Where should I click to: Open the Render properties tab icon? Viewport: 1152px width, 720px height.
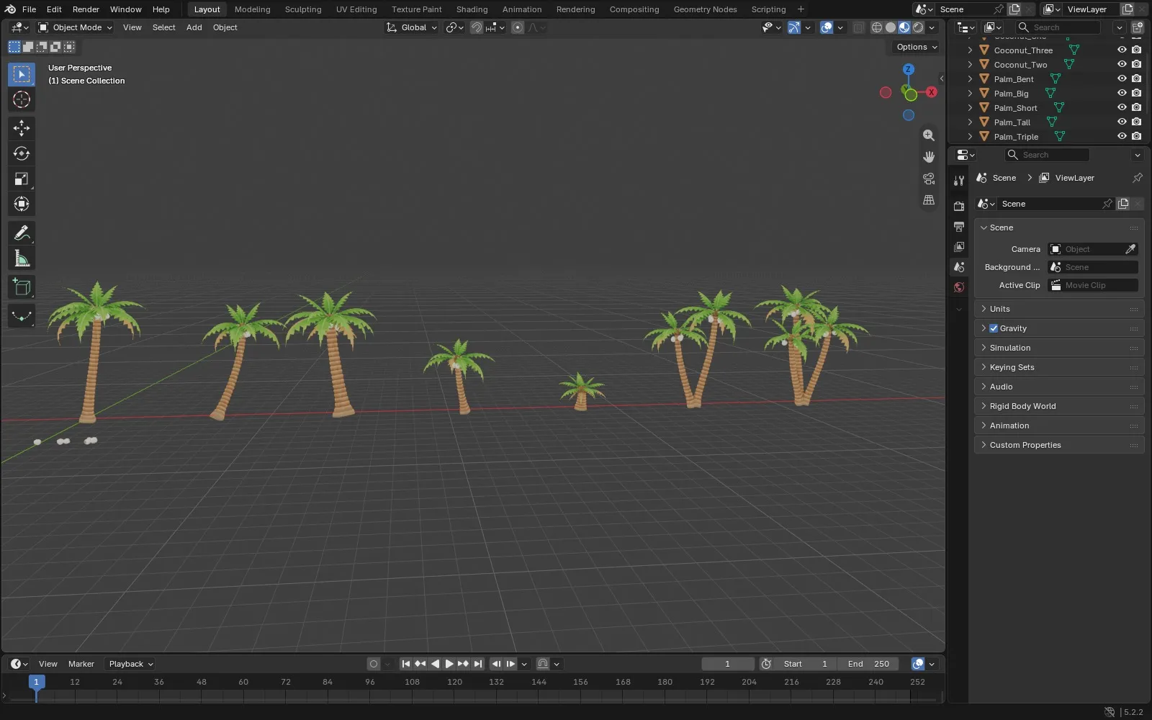pyautogui.click(x=959, y=207)
